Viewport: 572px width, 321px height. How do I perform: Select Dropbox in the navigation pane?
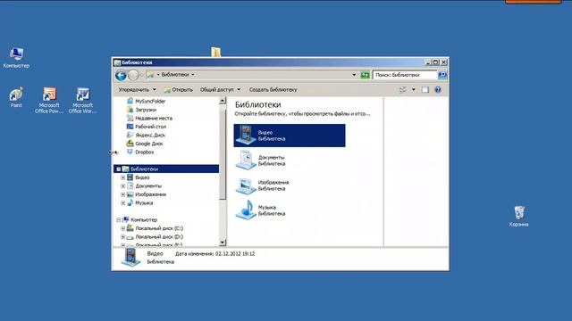pyautogui.click(x=145, y=152)
